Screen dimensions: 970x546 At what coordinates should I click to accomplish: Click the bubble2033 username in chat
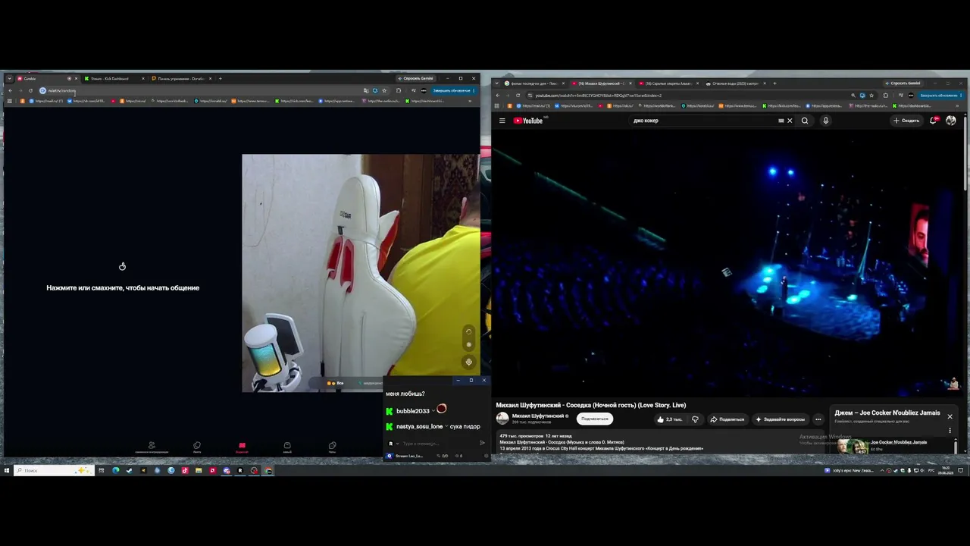(413, 411)
